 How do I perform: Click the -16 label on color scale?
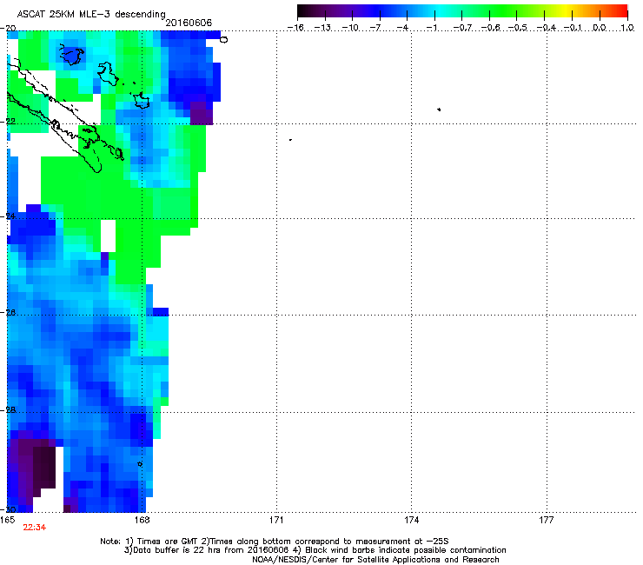(295, 28)
